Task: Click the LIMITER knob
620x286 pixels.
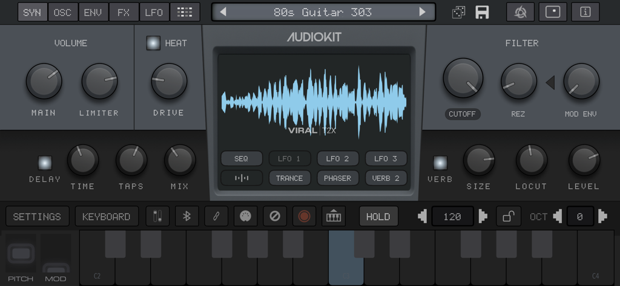Action: (100, 81)
